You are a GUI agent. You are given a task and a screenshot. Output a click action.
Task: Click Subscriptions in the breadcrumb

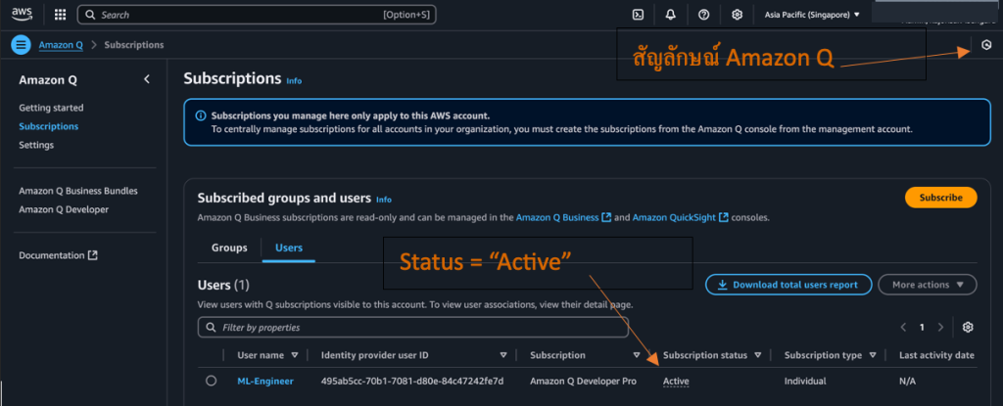click(134, 45)
